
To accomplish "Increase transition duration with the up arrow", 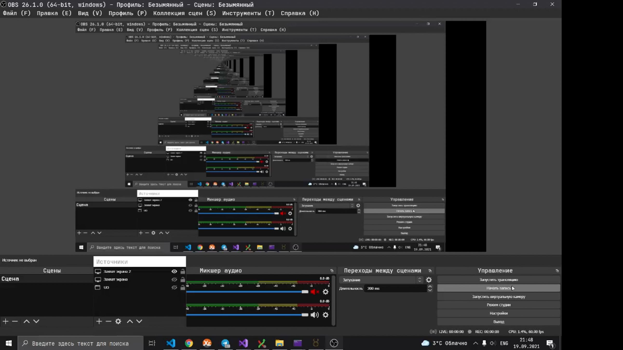I will click(430, 286).
